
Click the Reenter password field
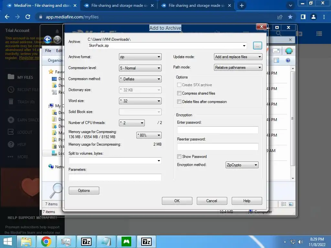218,147
